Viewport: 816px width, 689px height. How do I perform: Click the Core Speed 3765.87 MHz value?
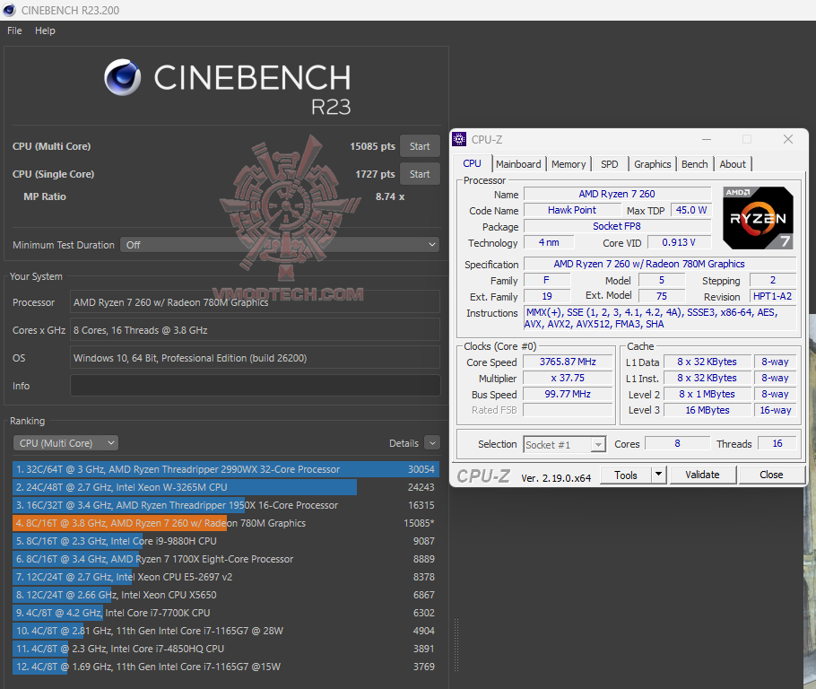coord(568,362)
